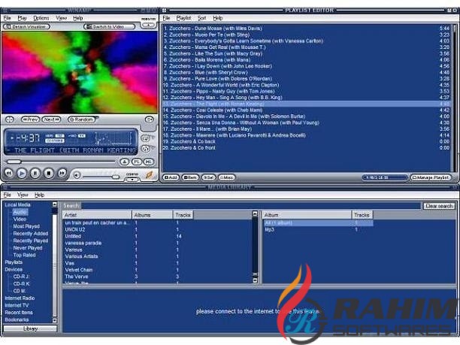Toggle the repeat icon beside the display
This screenshot has height=345, width=460.
(146, 148)
